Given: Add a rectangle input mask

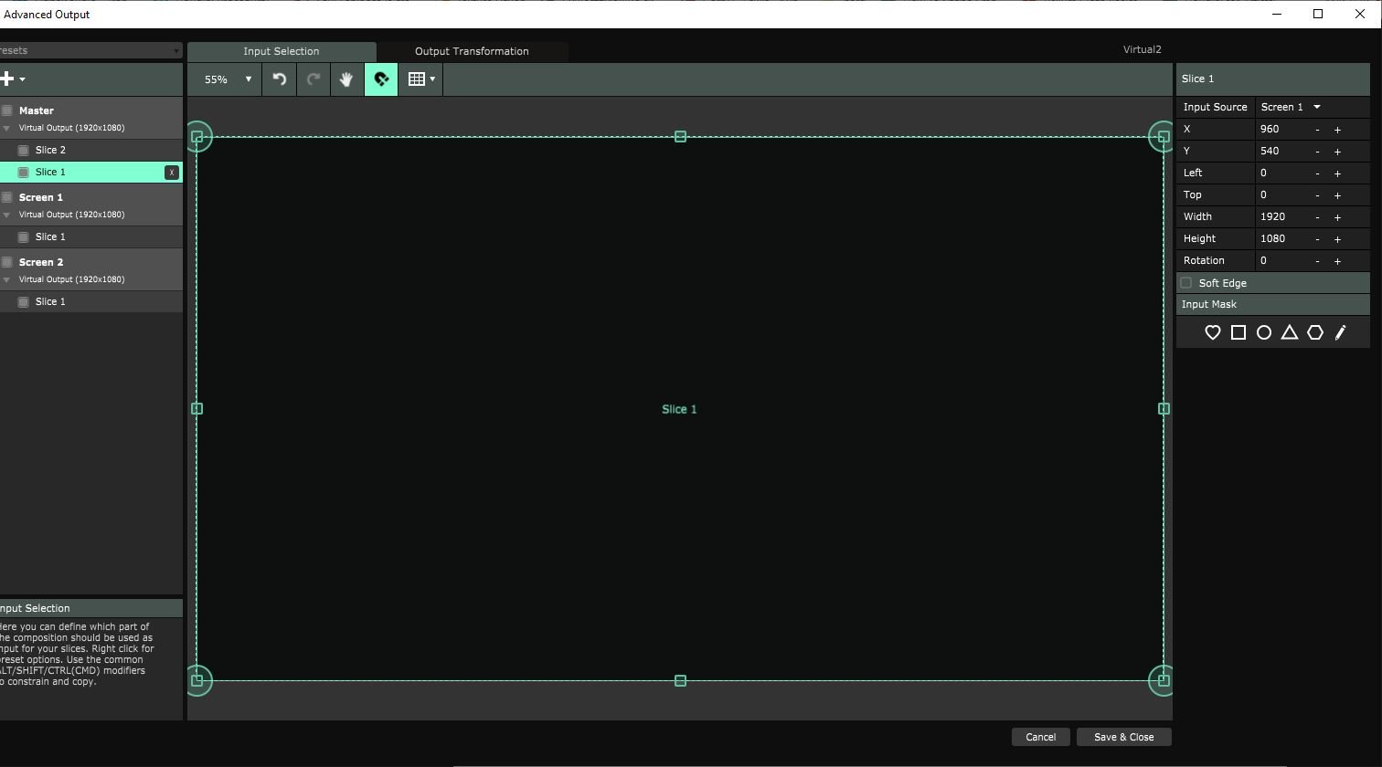Looking at the screenshot, I should pyautogui.click(x=1238, y=332).
